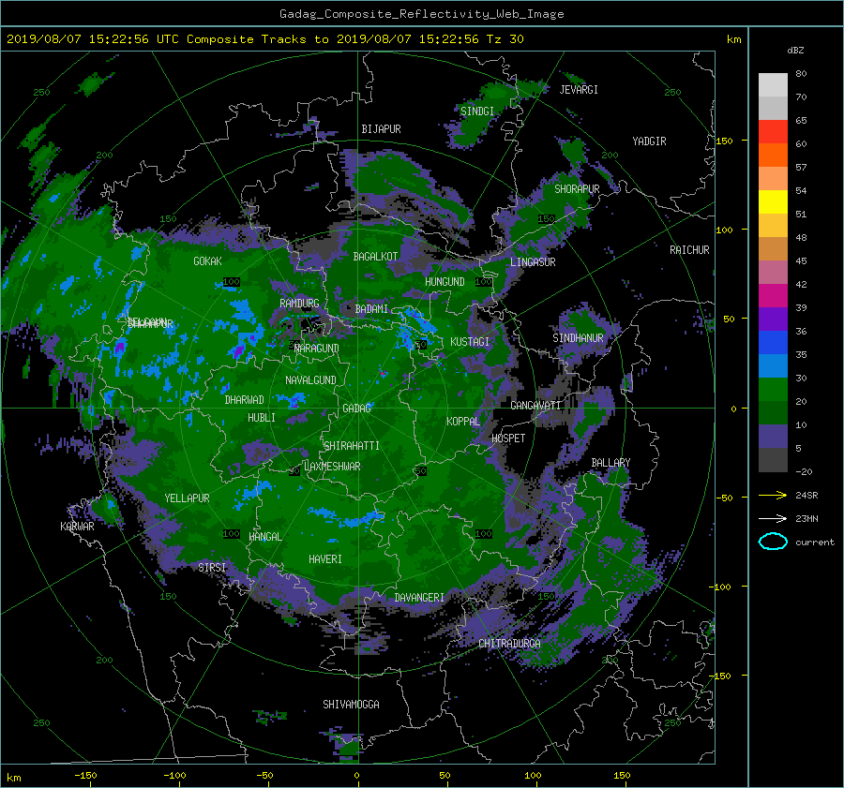Screen dimensions: 844x788
Task: Click the HANGAL city label
Action: coord(265,536)
